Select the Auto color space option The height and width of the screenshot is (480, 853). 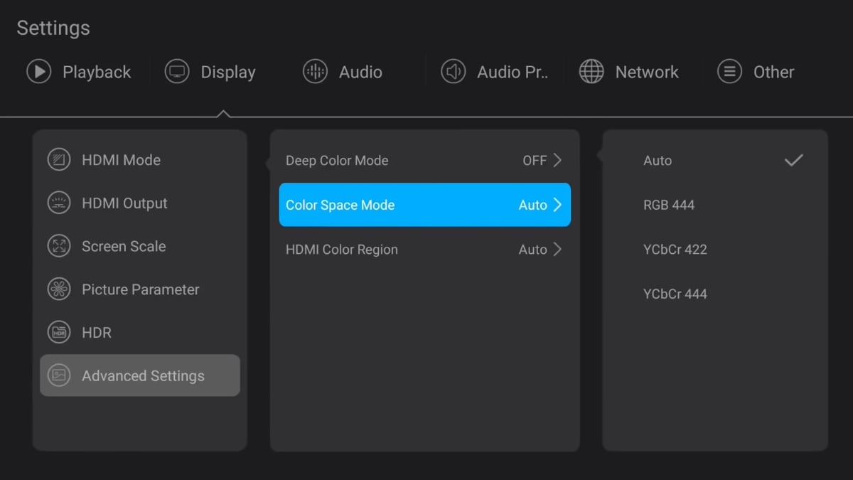(658, 161)
